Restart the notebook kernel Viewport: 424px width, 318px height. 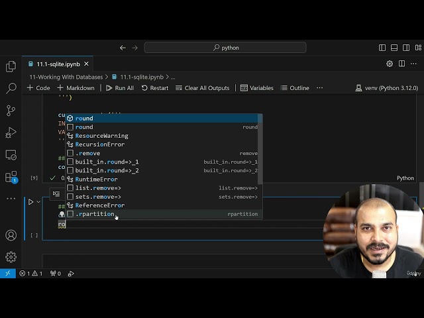(x=154, y=88)
